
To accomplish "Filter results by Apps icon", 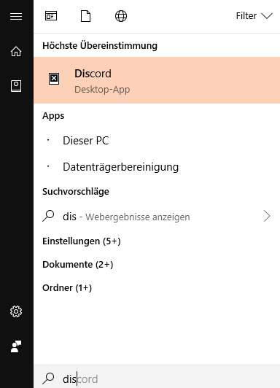I will [x=51, y=16].
